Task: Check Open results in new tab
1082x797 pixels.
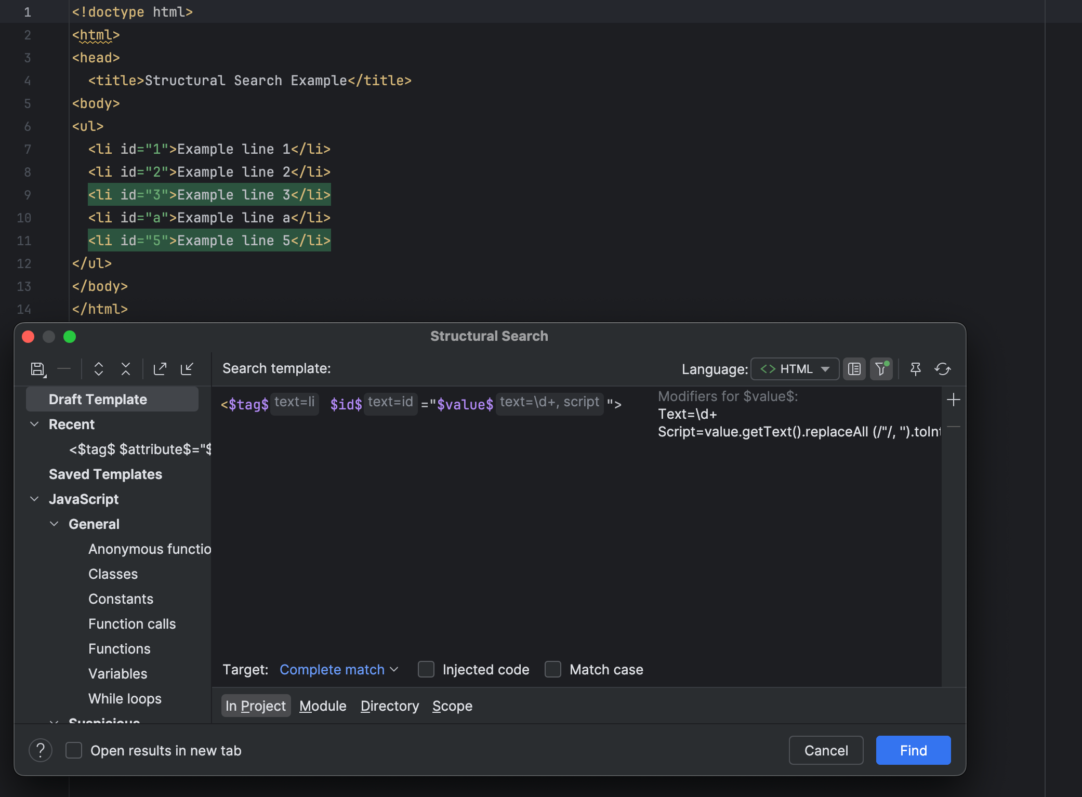Action: 74,750
